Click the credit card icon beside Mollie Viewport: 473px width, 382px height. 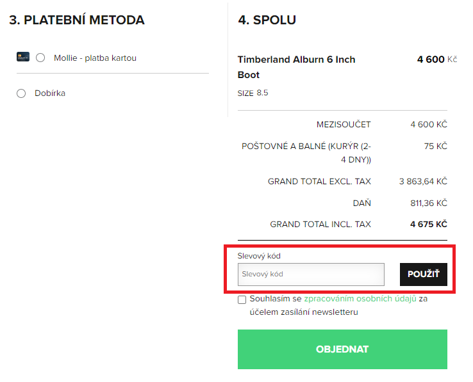tap(23, 57)
